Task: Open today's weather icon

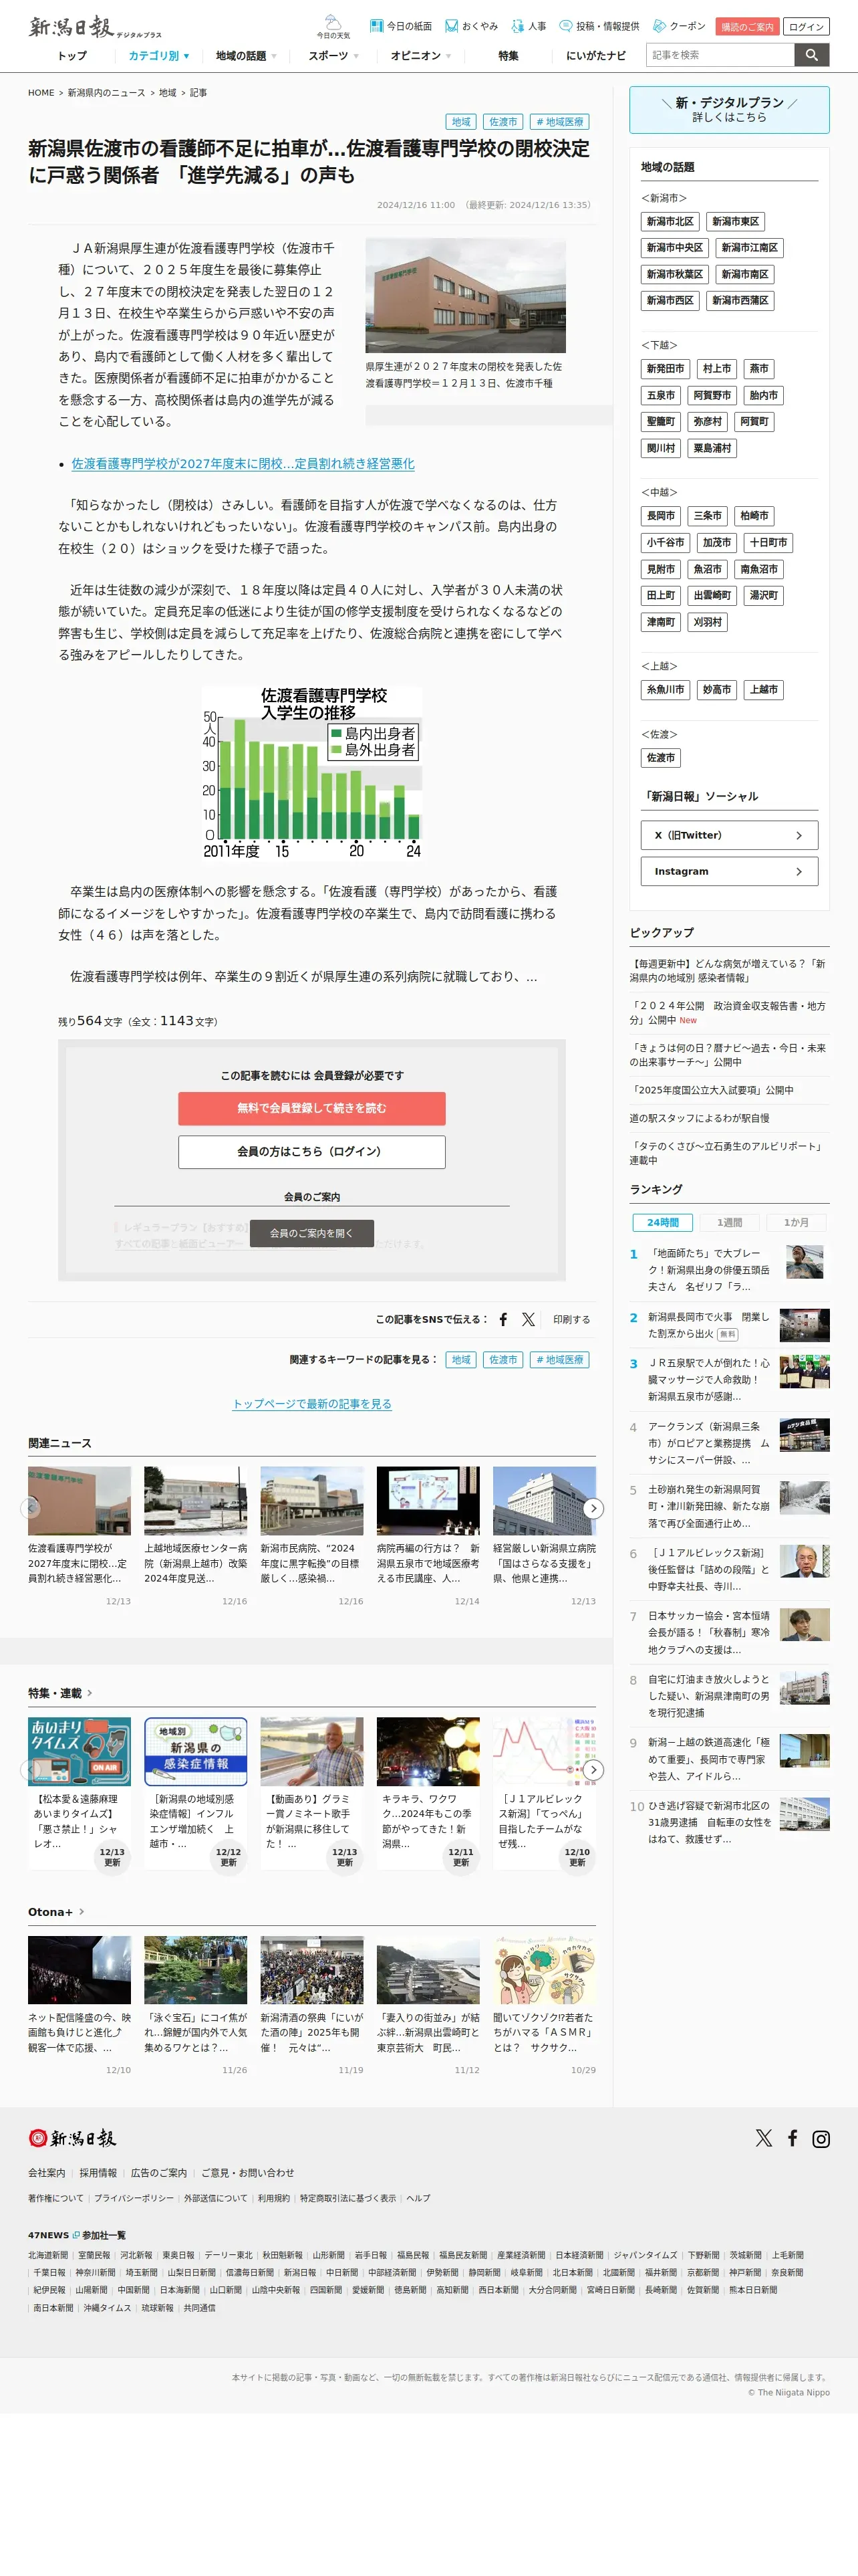Action: click(x=333, y=27)
